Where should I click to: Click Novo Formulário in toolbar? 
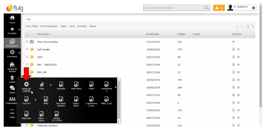click(49, 26)
